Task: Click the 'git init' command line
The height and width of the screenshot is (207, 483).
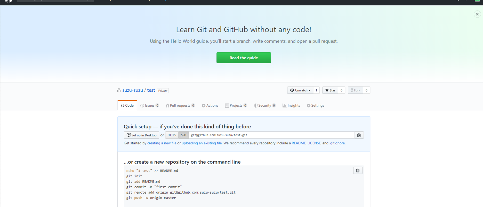Action: (134, 176)
